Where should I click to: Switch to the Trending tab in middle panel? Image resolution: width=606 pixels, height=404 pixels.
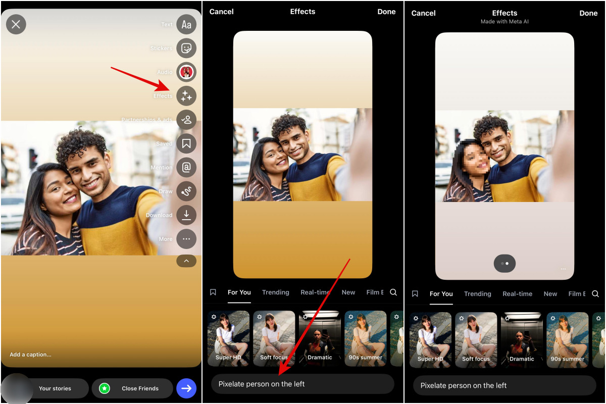[x=275, y=292]
